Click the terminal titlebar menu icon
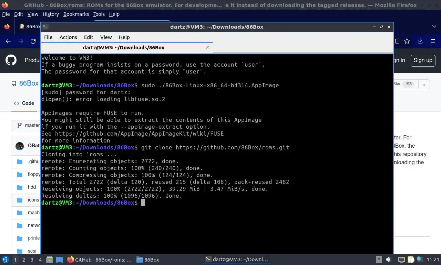441x265 pixels. (45, 27)
